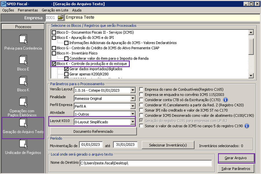Image resolution: width=261 pixels, height=174 pixels.
Task: Open the Bloco K process icon
Action: coord(23,81)
